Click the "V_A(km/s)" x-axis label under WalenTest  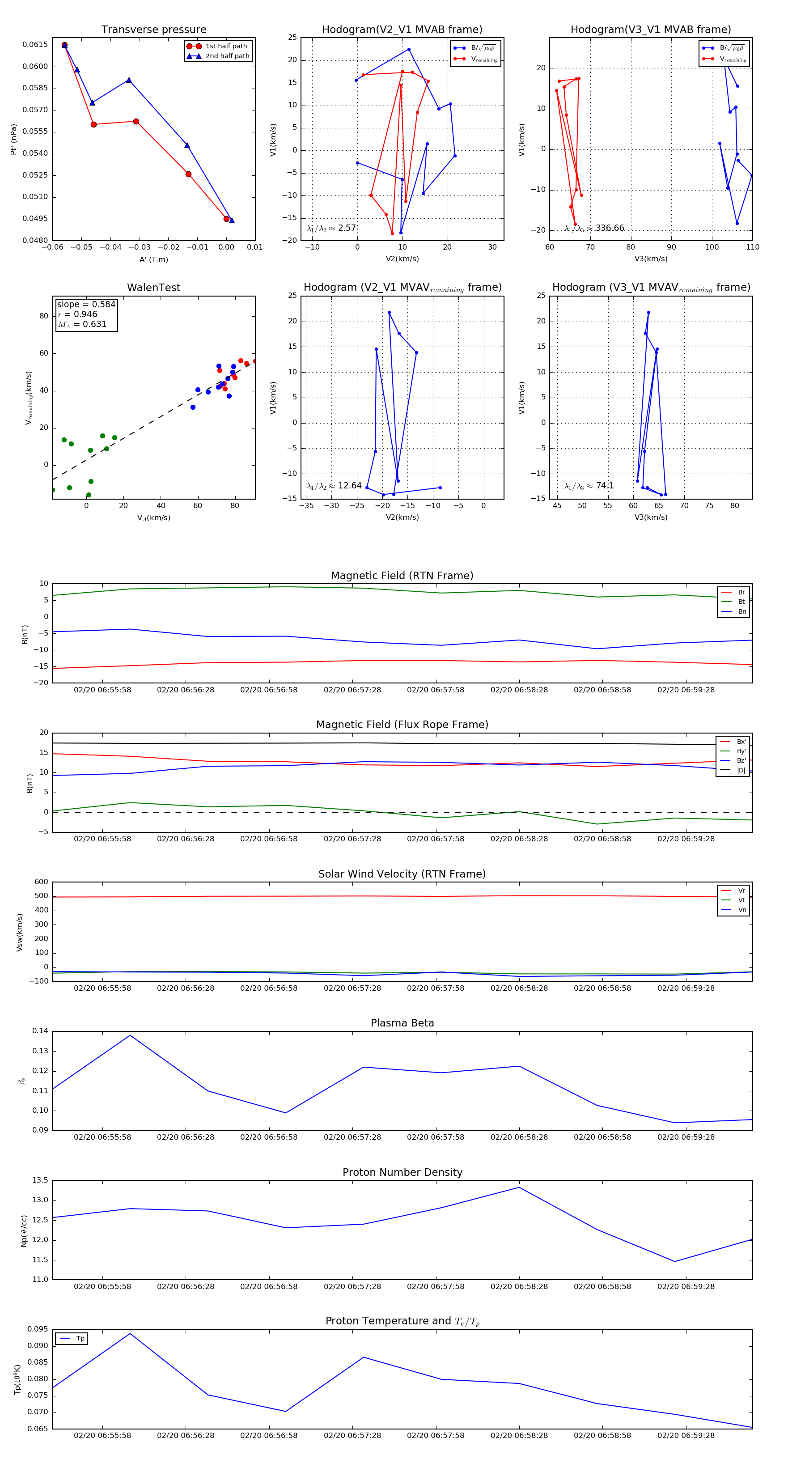[x=153, y=517]
